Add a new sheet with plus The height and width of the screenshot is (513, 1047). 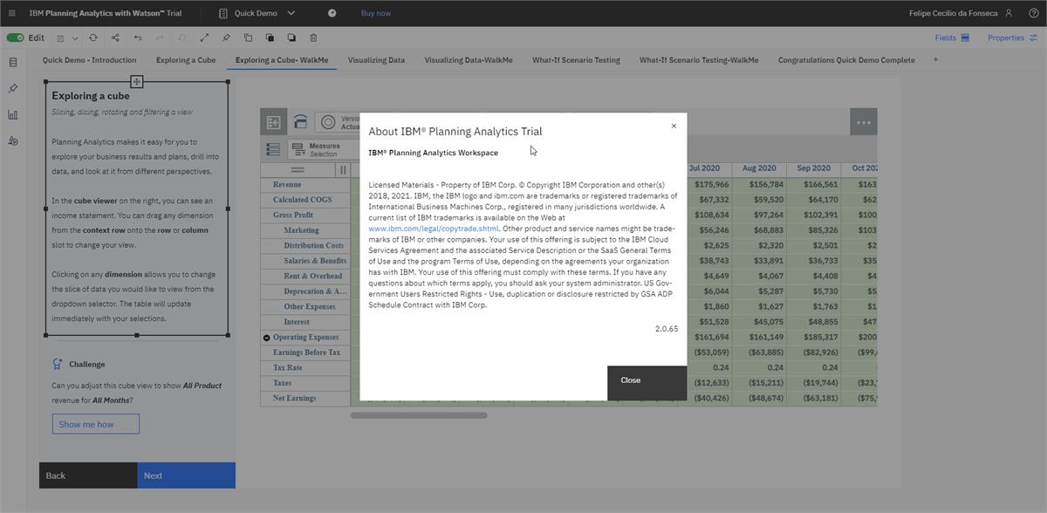click(x=935, y=60)
